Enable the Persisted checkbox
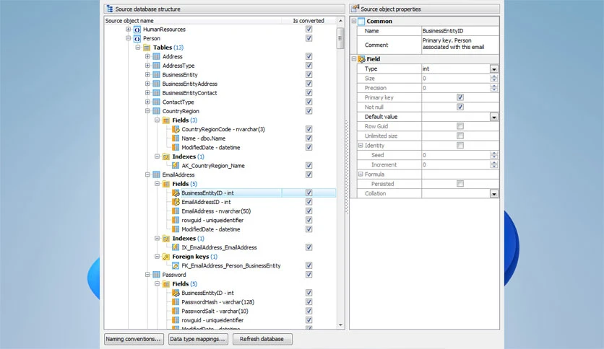This screenshot has width=604, height=349. tap(460, 184)
